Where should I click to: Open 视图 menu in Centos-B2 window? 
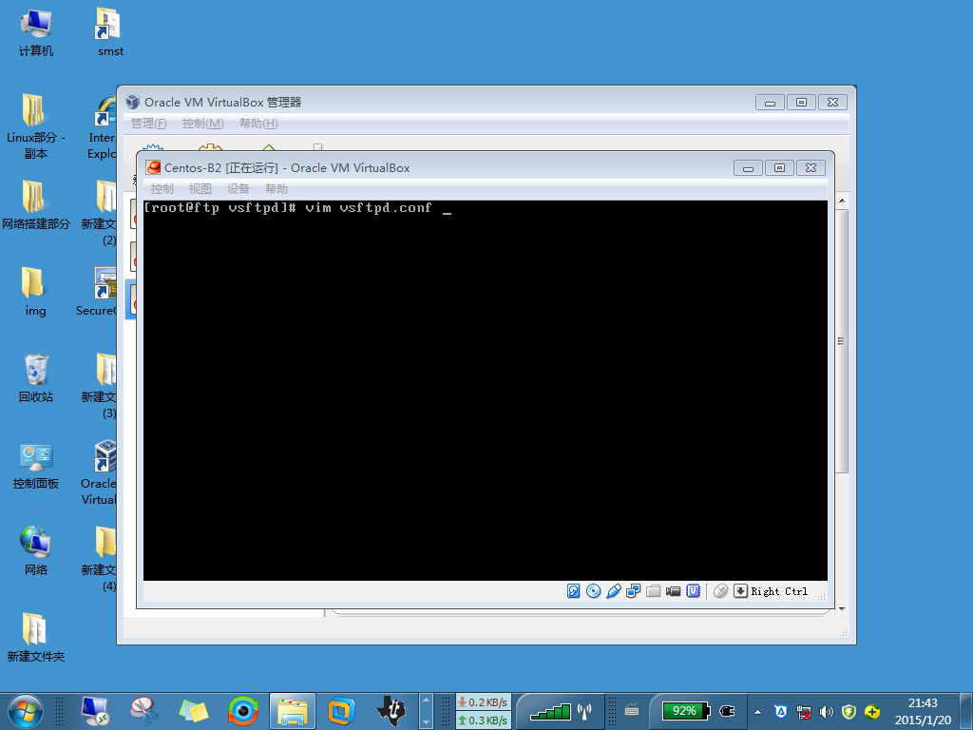coord(200,189)
